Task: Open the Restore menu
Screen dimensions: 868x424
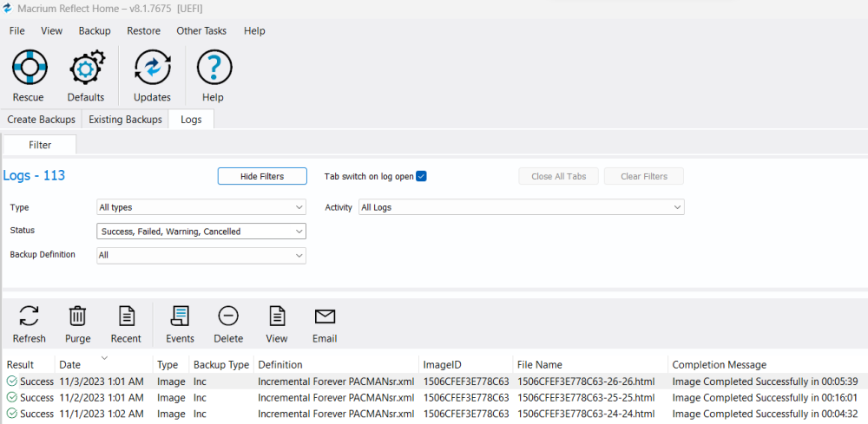Action: click(143, 31)
